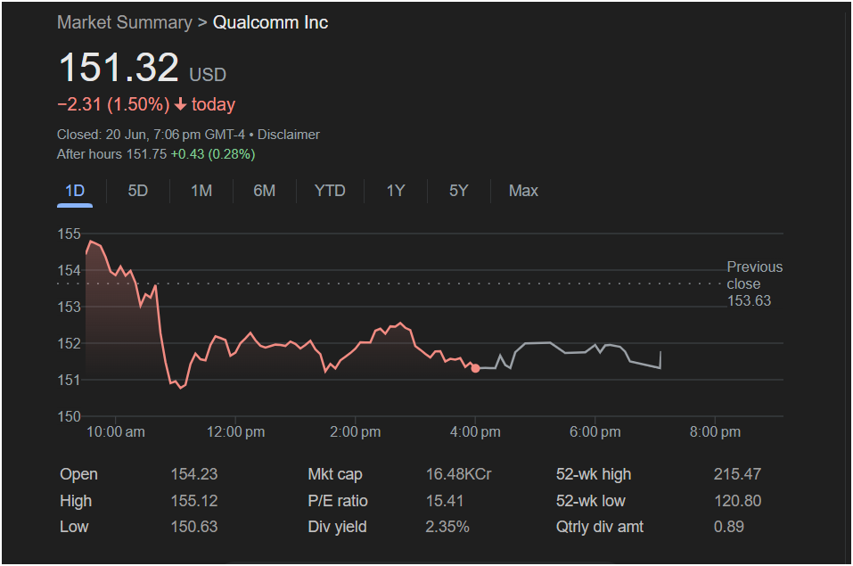The image size is (853, 566).
Task: Click the P/E ratio value 15.41
Action: pos(445,501)
